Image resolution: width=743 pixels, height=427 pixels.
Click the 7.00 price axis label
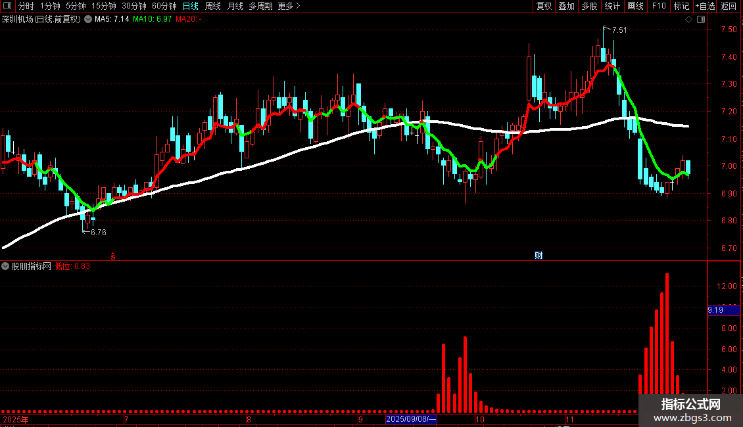(729, 167)
